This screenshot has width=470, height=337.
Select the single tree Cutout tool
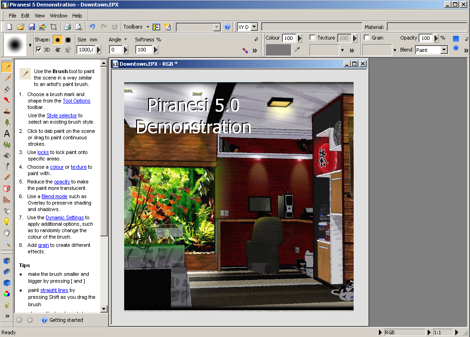pos(7,122)
